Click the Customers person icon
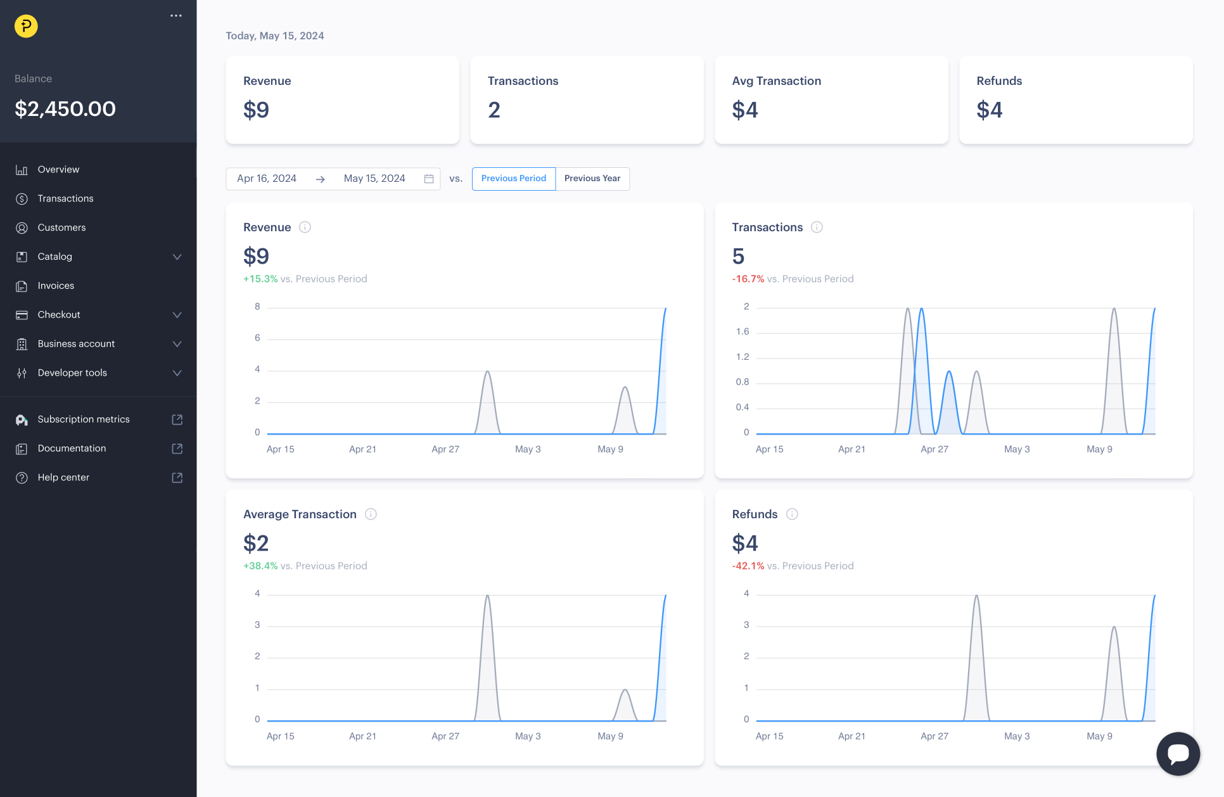This screenshot has height=797, width=1224. click(x=22, y=228)
